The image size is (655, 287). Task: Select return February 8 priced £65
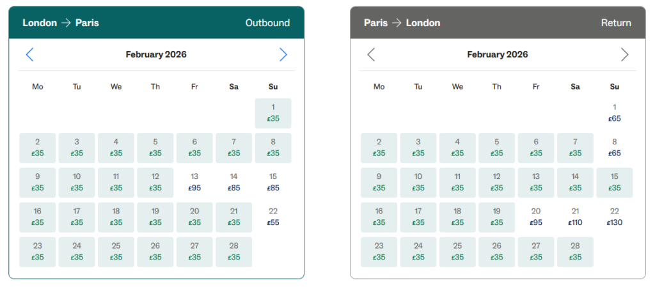615,148
